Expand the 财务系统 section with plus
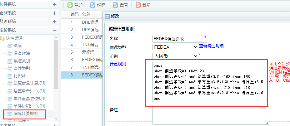 pos(55,22)
